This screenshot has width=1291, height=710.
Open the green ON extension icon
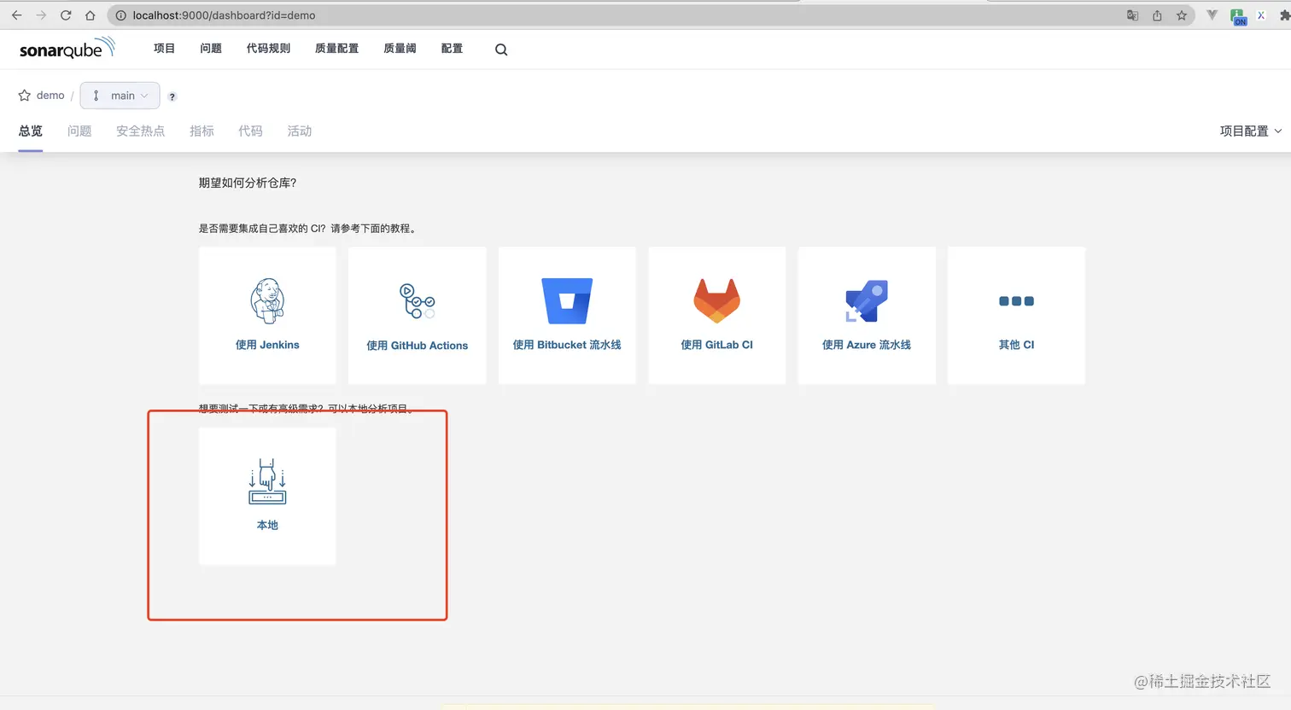[1237, 16]
